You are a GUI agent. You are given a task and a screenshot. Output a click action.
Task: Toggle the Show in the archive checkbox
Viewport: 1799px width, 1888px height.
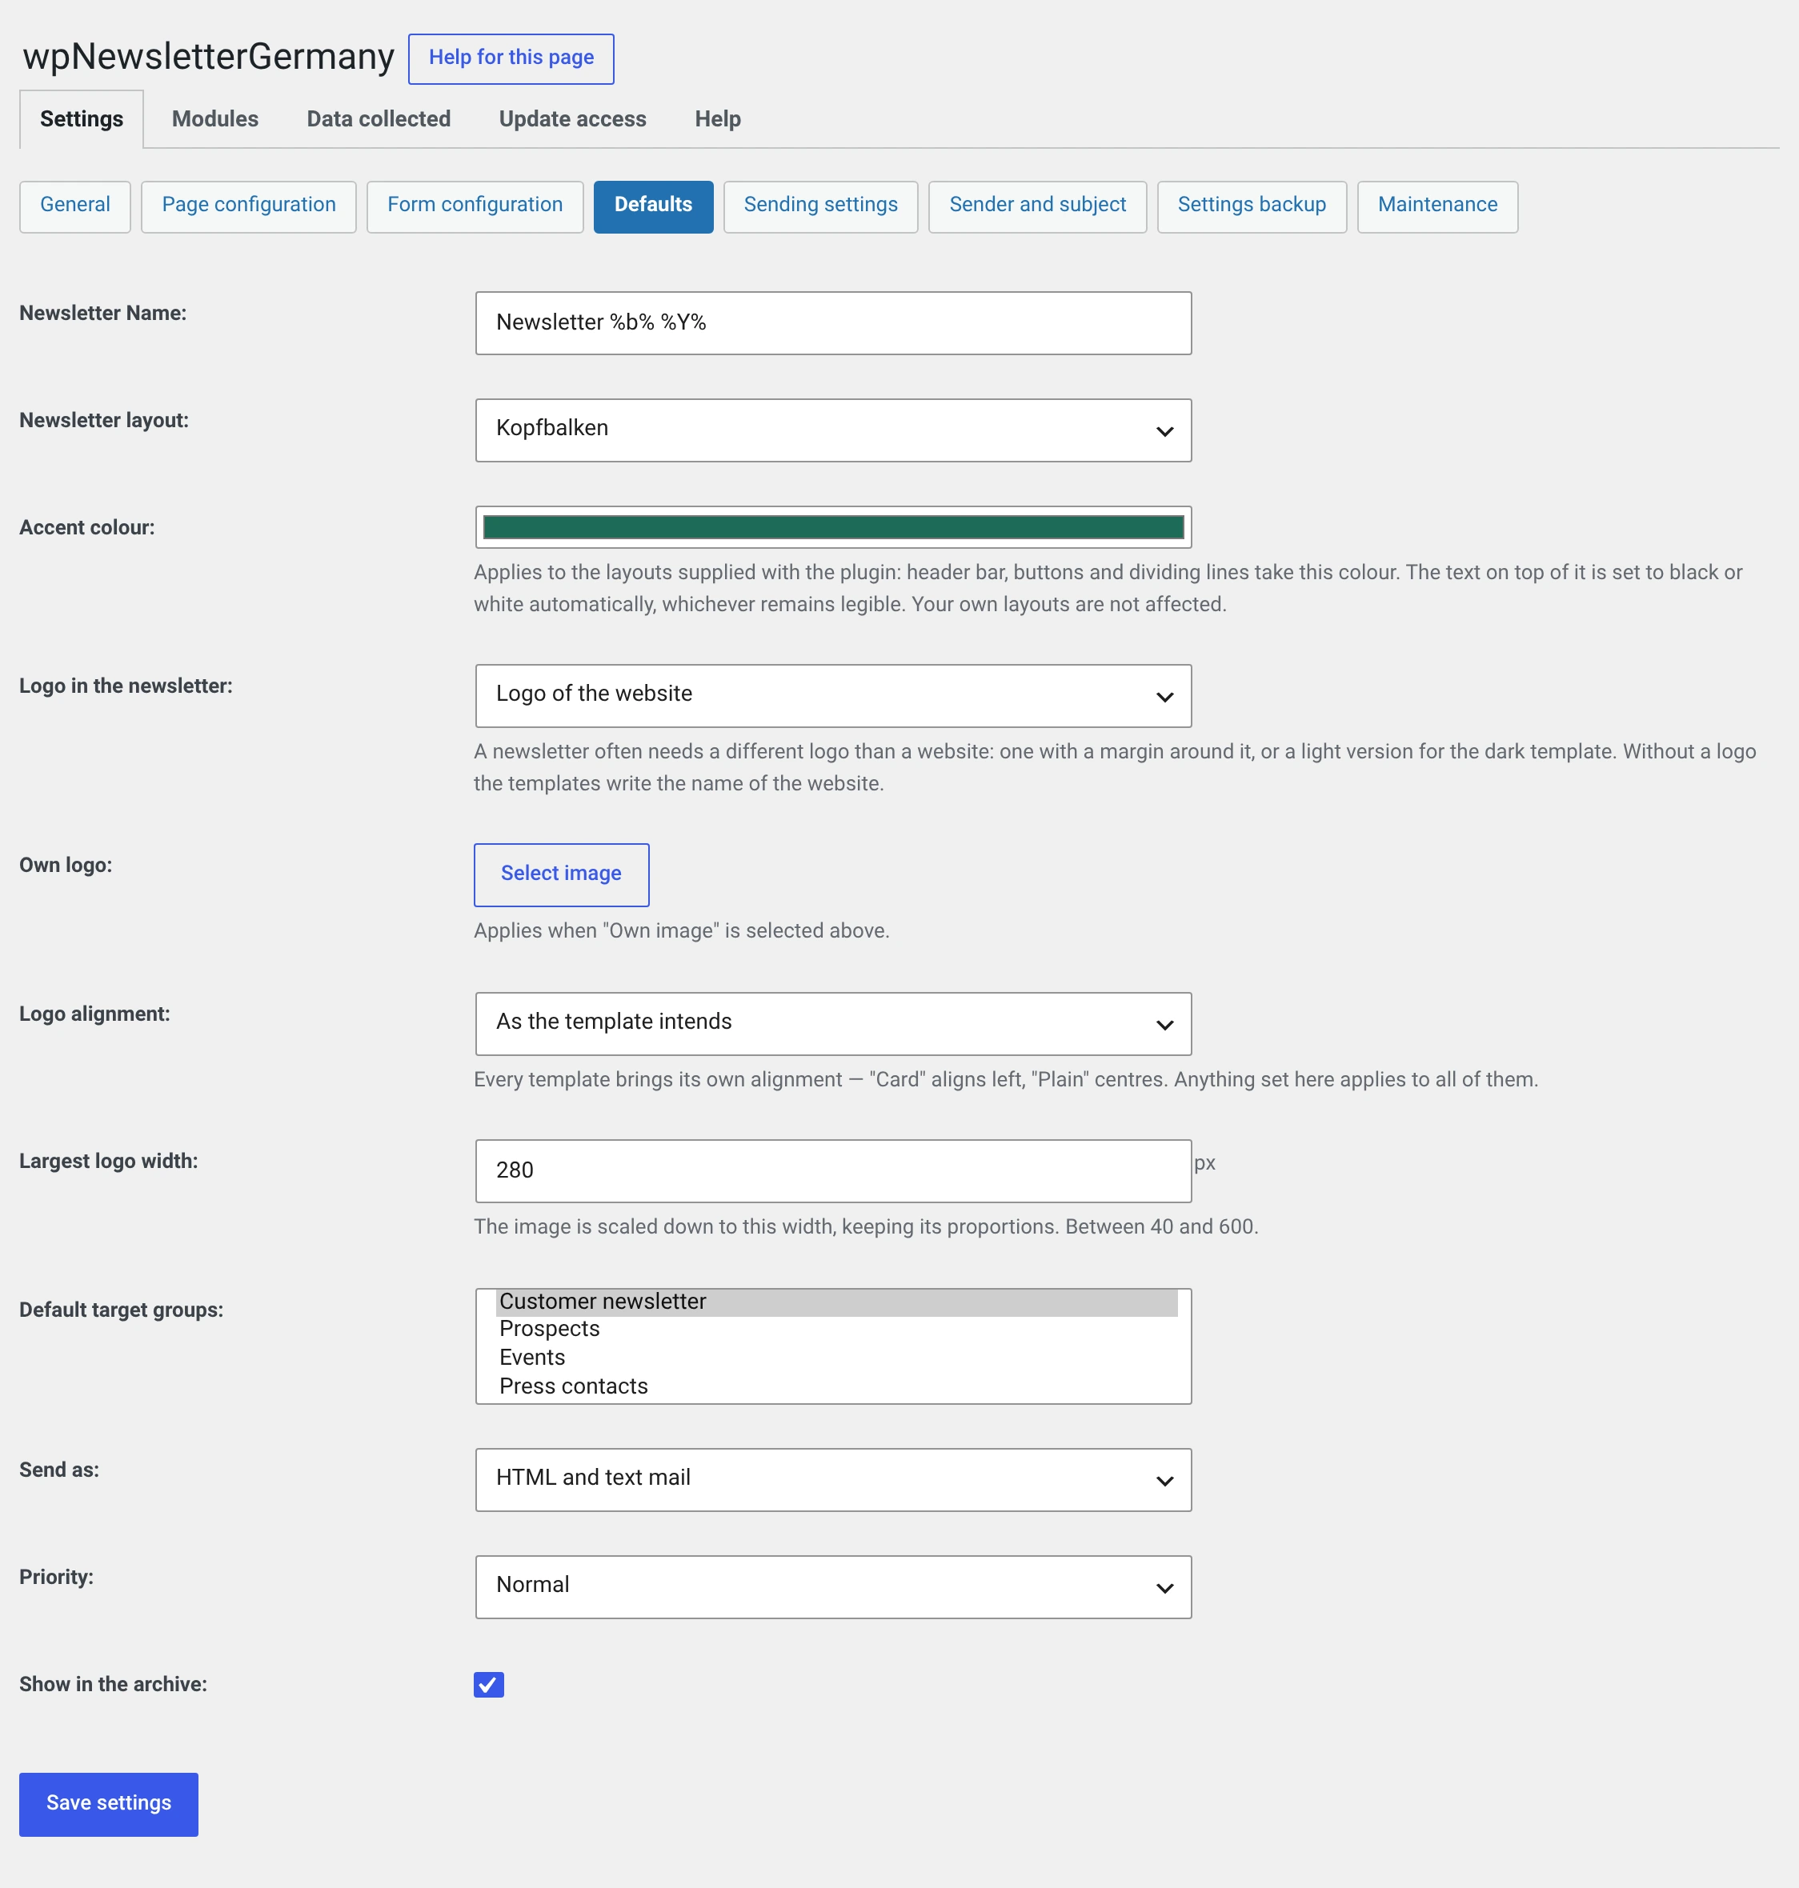click(x=488, y=1685)
